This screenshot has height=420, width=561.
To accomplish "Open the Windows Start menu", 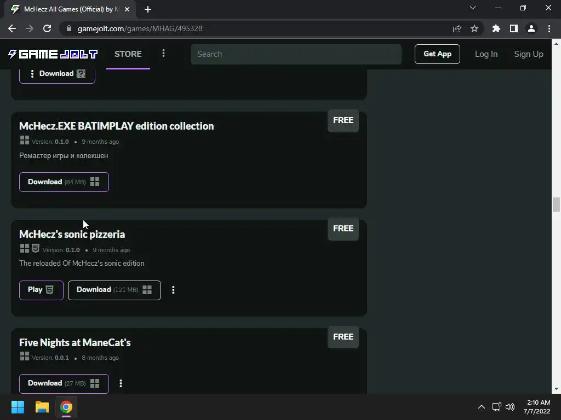I will pos(18,407).
